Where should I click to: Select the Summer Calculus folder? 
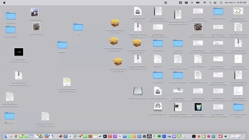[x=178, y=75]
